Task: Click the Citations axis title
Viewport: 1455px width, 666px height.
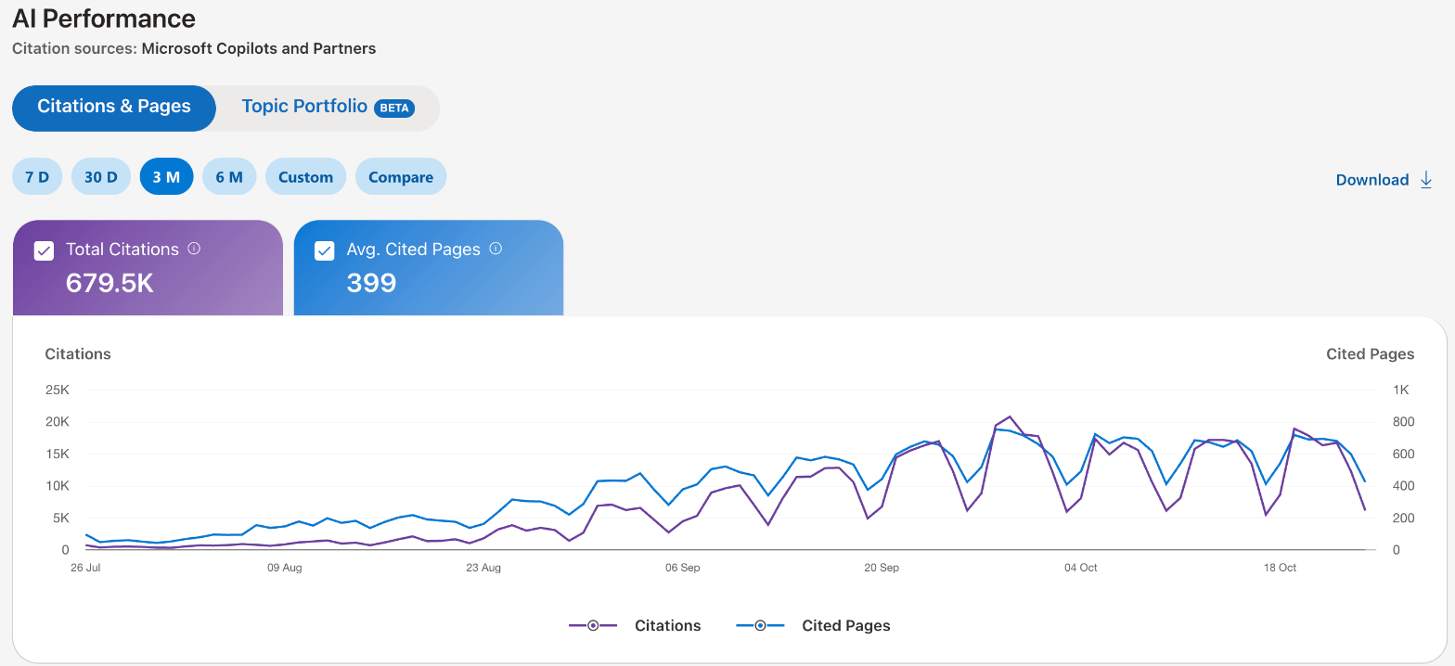Action: (x=78, y=354)
